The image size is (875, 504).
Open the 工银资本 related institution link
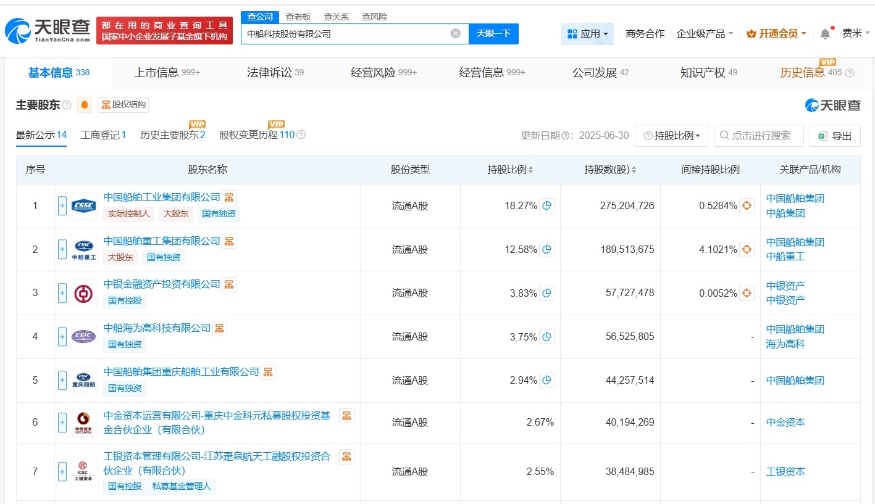tap(784, 471)
